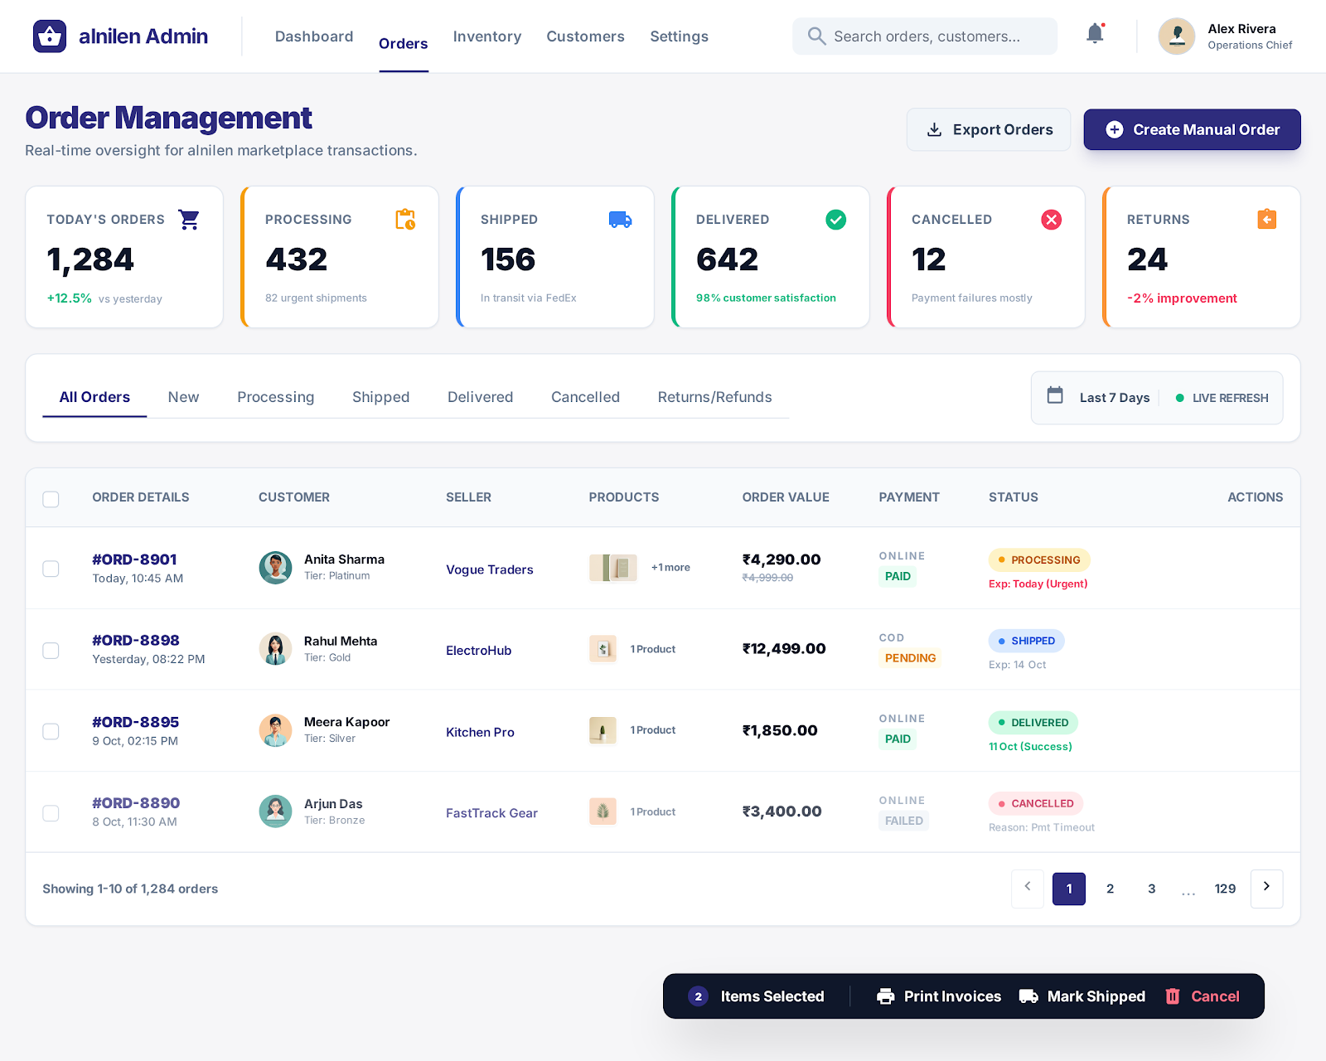The height and width of the screenshot is (1061, 1326).
Task: Click the returns clipboard icon on Returns card
Action: tap(1266, 219)
